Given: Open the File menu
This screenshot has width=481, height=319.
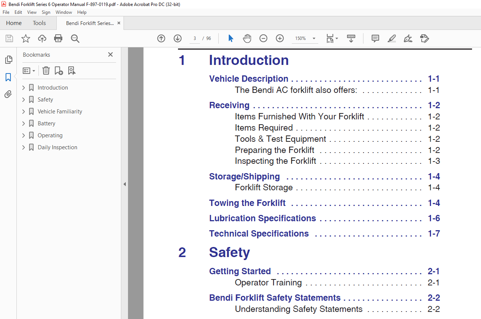Looking at the screenshot, I should click(x=6, y=12).
